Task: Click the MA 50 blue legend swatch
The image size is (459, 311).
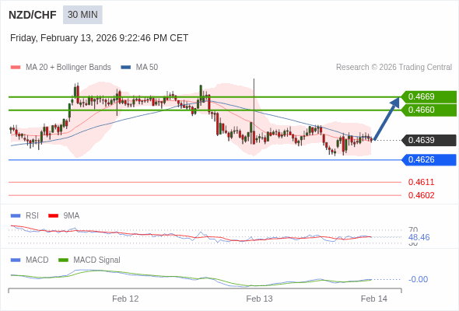Action: (x=126, y=68)
